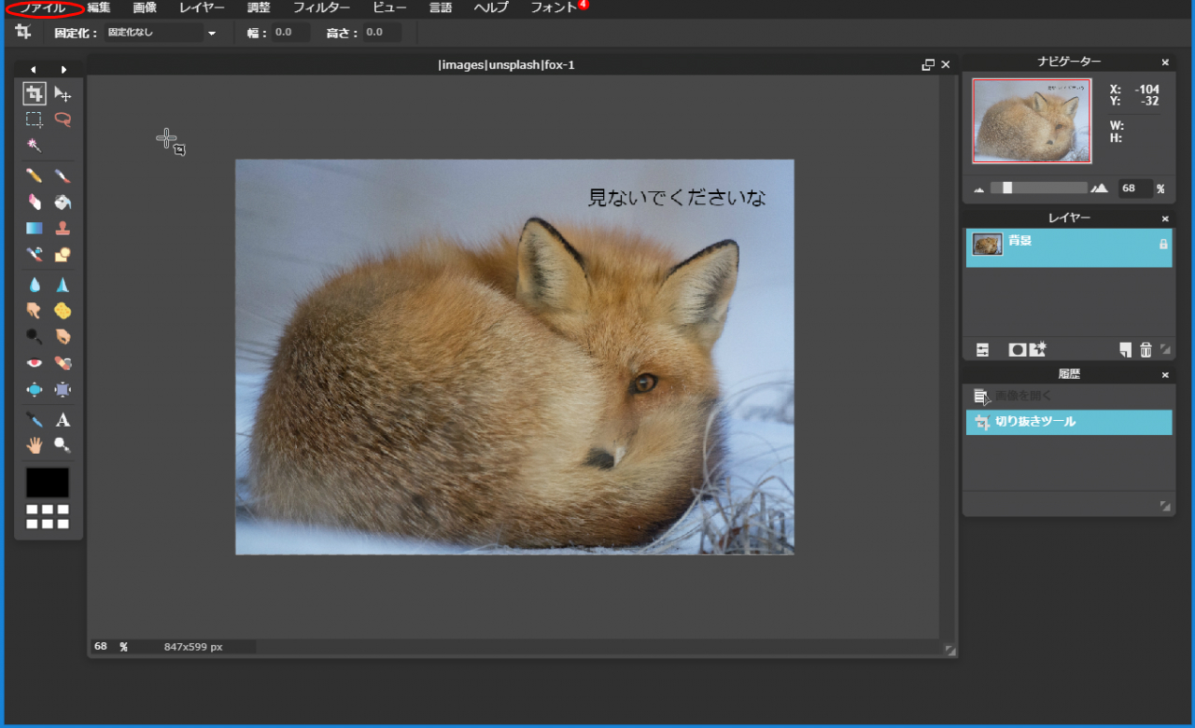Viewport: 1195px width, 728px height.
Task: Select the Pencil tool
Action: (x=35, y=175)
